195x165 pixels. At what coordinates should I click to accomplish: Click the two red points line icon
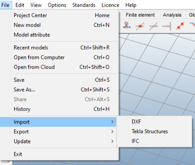[x=180, y=26]
